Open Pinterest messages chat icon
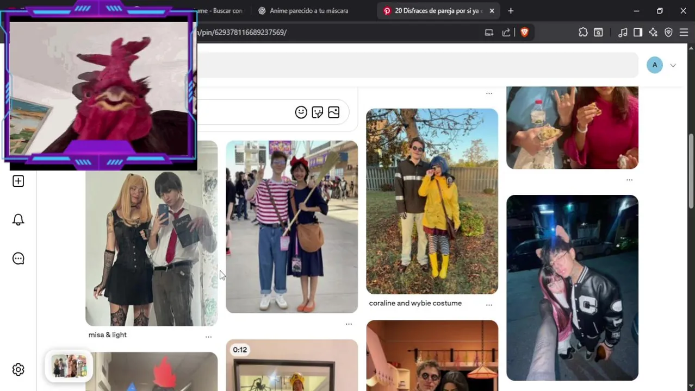Image resolution: width=695 pixels, height=391 pixels. [x=18, y=258]
